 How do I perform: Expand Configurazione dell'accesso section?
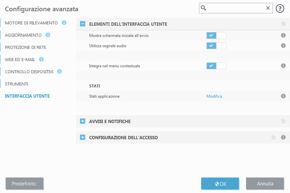82,137
